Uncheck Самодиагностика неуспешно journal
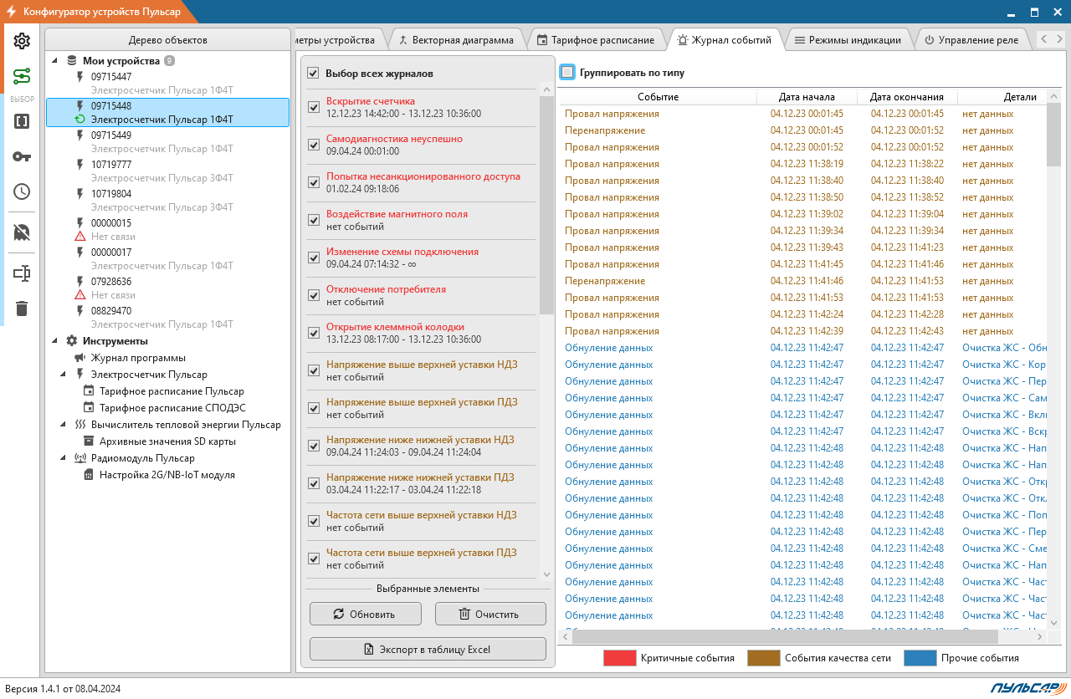This screenshot has height=699, width=1071. tap(314, 145)
